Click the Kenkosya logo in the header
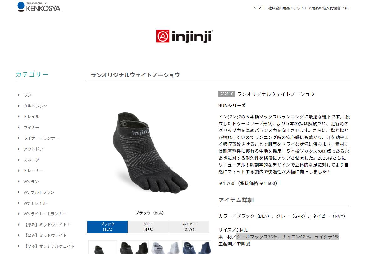 pos(39,7)
